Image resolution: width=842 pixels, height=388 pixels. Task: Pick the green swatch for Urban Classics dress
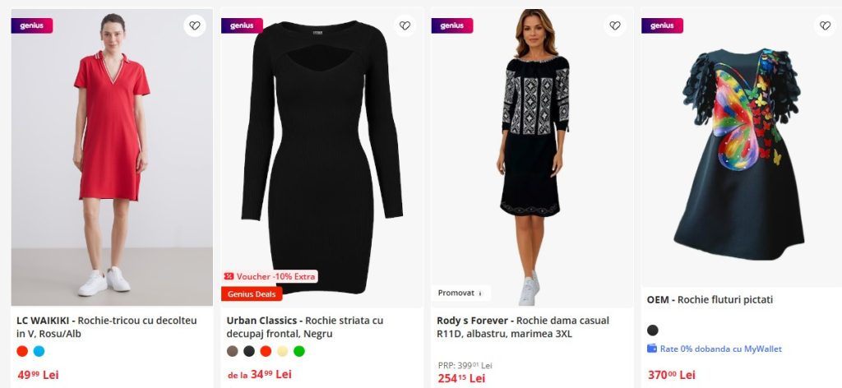[x=299, y=351]
